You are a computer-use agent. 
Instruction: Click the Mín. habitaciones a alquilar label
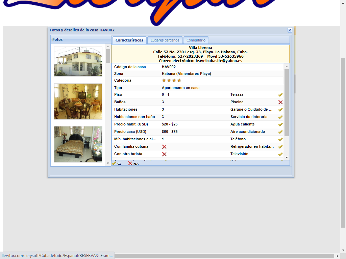pyautogui.click(x=135, y=139)
